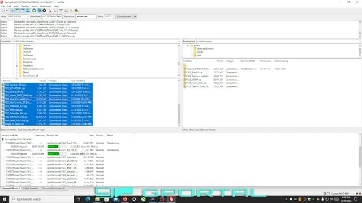Collapse the profile folder in the remote tree
This screenshot has height=203, width=362.
[188, 45]
